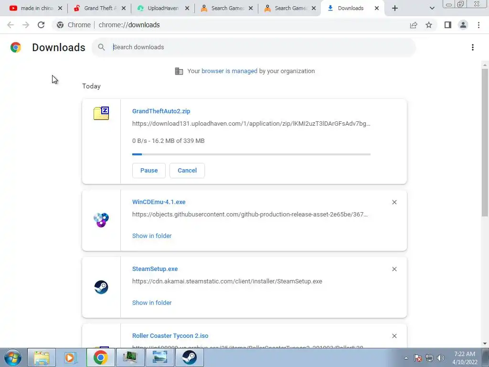Image resolution: width=489 pixels, height=367 pixels.
Task: Remove Roller Coaster Tycoon 2.iso entry
Action: pyautogui.click(x=394, y=336)
